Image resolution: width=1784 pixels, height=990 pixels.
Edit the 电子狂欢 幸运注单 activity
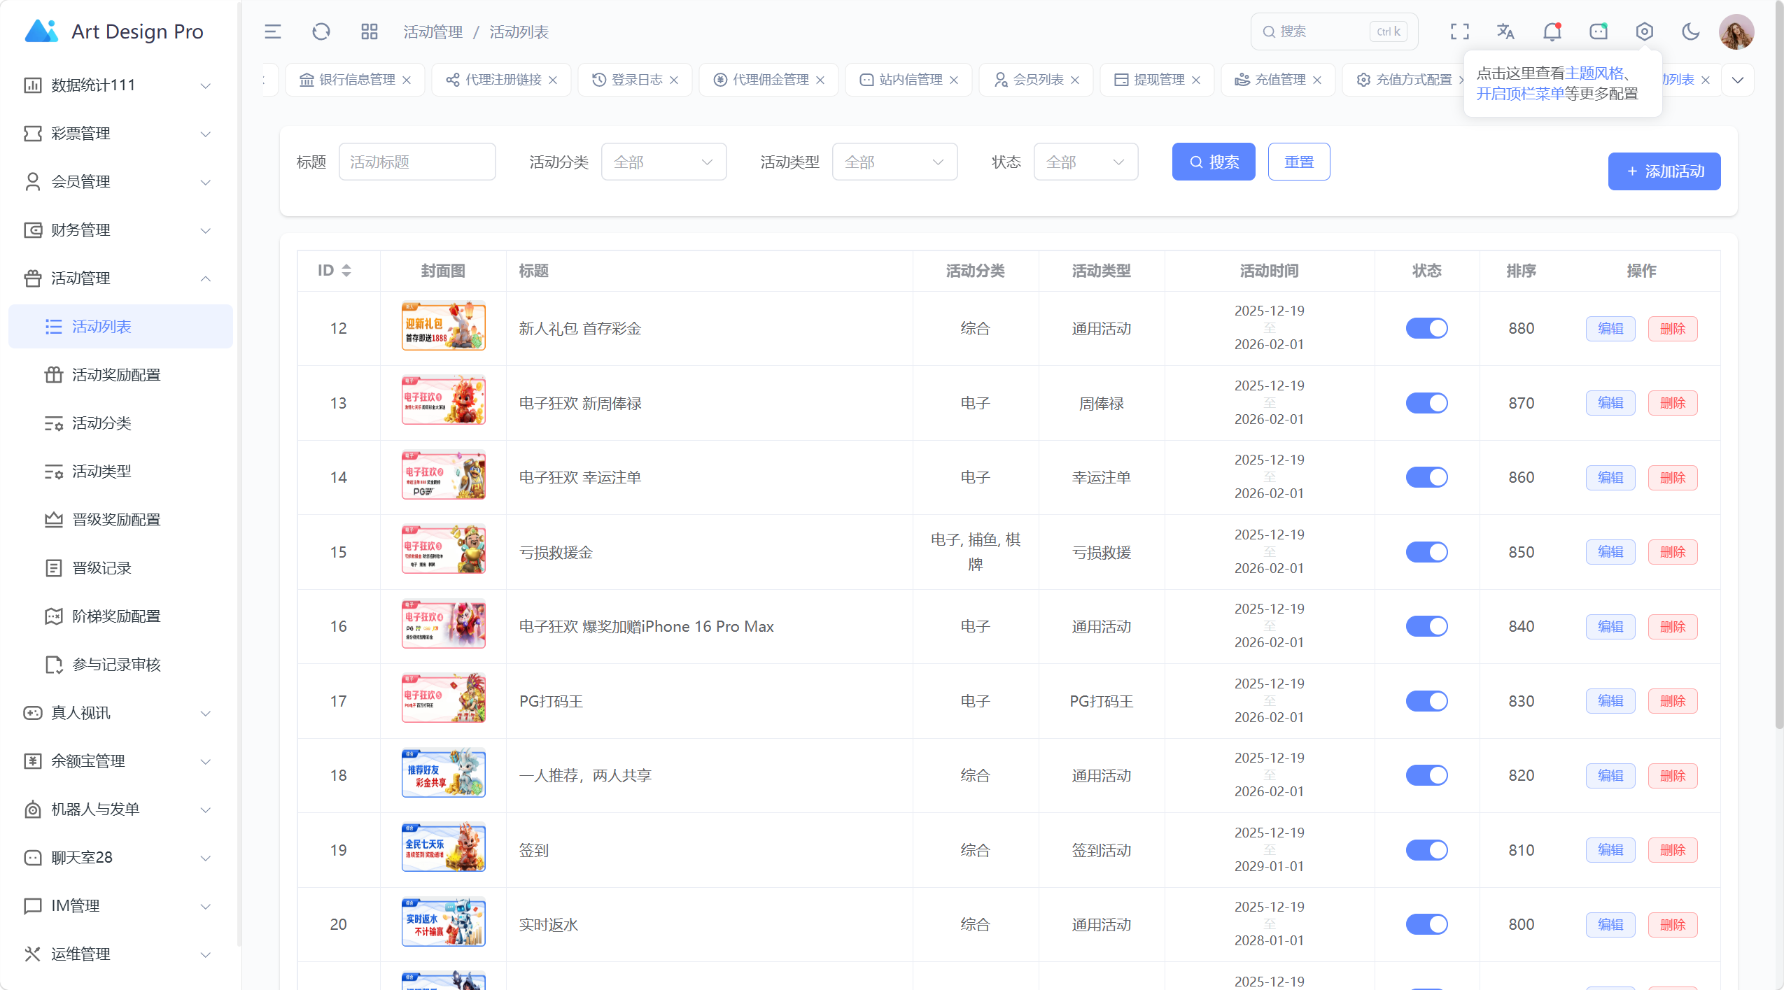1610,478
